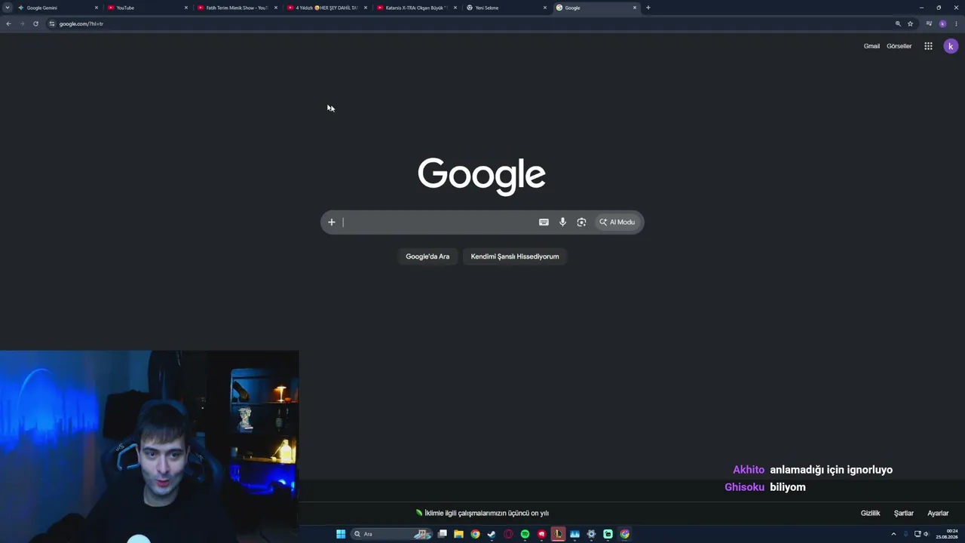Screen dimensions: 965x543
Task: Open the climate work footer link
Action: click(482, 514)
